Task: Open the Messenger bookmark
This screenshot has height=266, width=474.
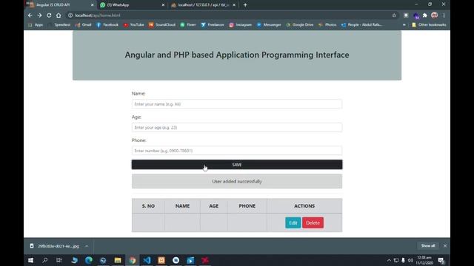Action: tap(269, 24)
